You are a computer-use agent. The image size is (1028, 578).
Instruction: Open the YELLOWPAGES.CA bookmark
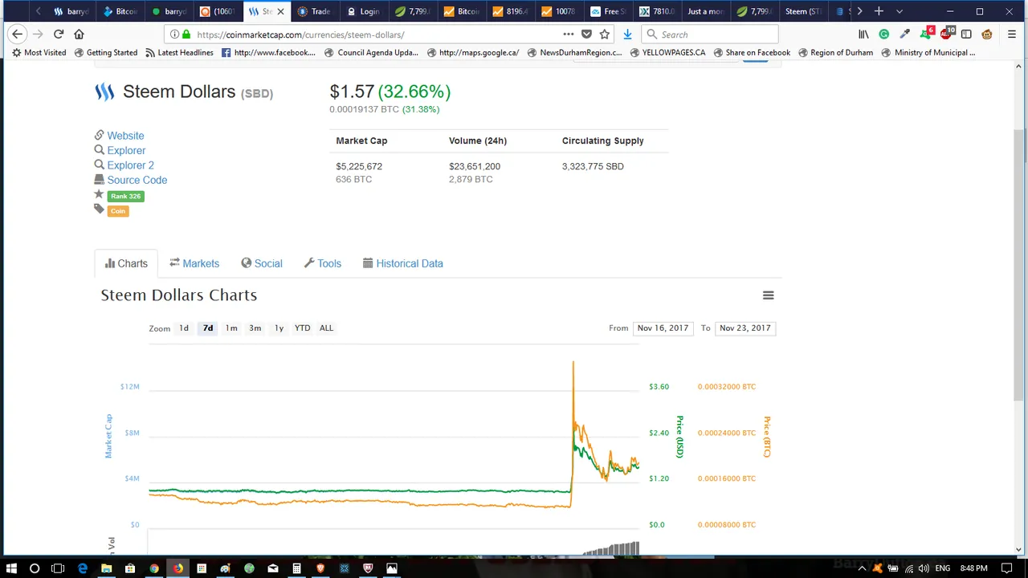click(x=667, y=53)
